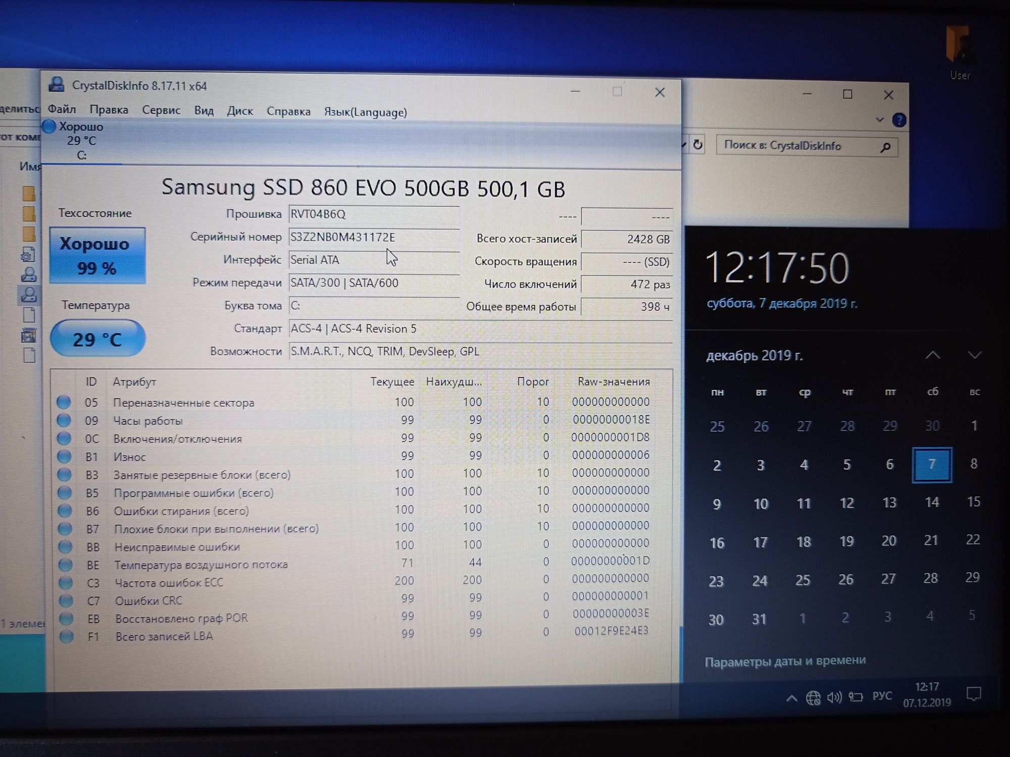
Task: Open the Вид menu
Action: click(x=204, y=111)
